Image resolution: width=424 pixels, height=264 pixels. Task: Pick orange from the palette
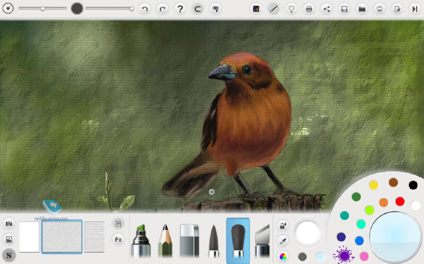point(384,202)
